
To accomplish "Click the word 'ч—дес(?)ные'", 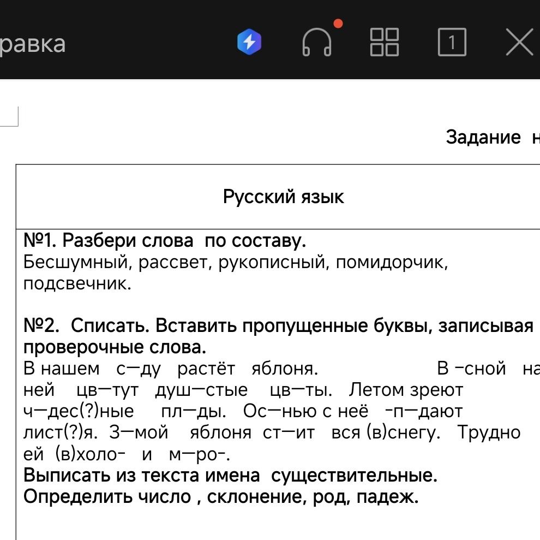I will coord(79,411).
